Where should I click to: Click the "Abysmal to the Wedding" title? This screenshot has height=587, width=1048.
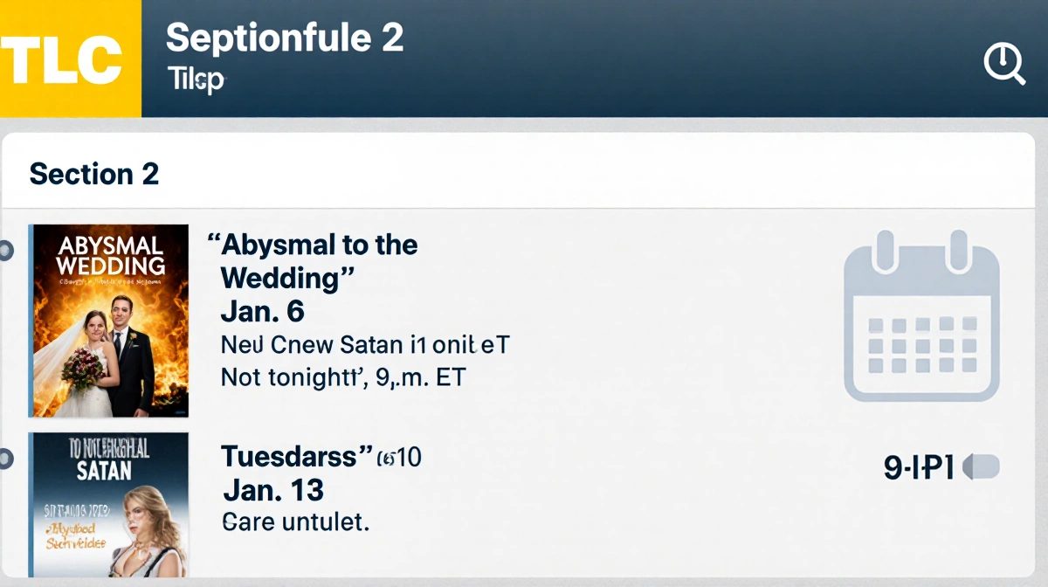coord(314,261)
